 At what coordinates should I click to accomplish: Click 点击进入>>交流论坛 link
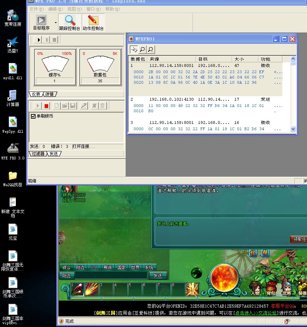tap(256, 313)
